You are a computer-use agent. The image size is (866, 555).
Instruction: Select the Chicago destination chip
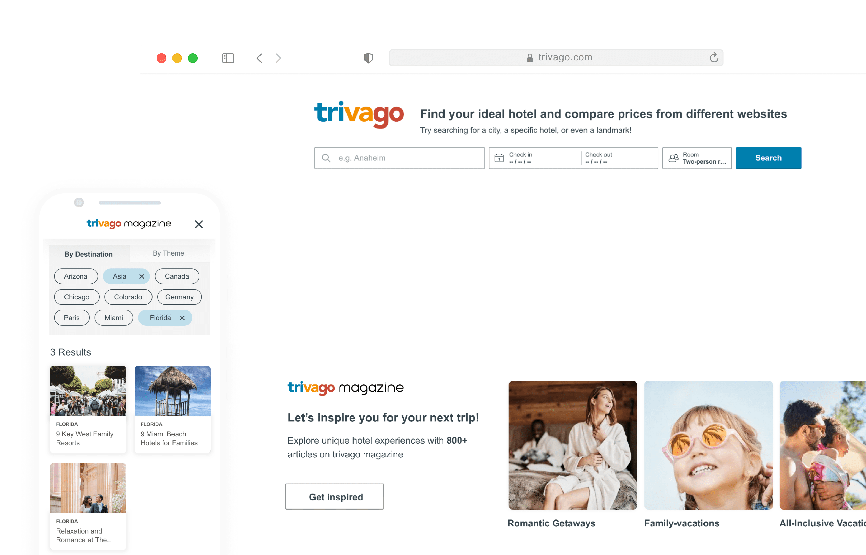pyautogui.click(x=77, y=297)
